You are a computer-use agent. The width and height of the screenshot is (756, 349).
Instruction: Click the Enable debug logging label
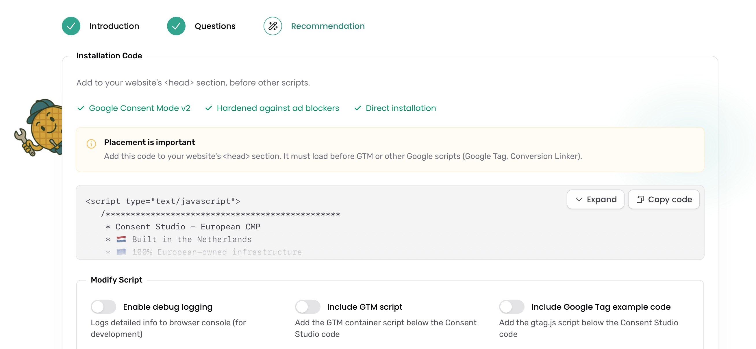[168, 307]
